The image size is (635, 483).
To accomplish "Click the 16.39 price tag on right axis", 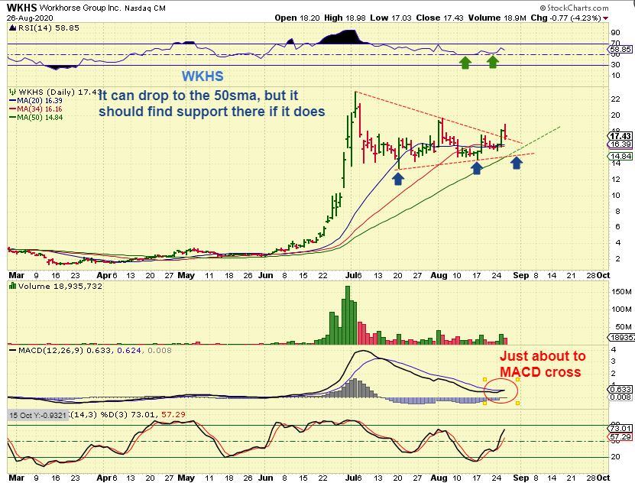I will click(x=620, y=144).
